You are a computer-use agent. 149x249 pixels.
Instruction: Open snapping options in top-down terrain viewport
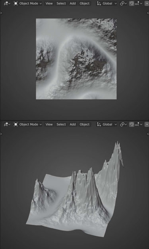(x=139, y=3)
